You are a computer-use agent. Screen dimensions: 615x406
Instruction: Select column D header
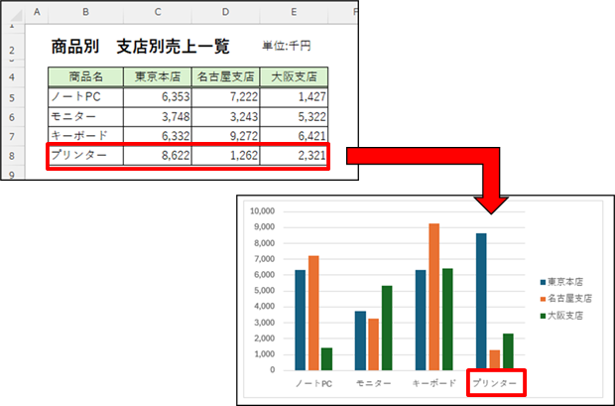[x=225, y=13]
